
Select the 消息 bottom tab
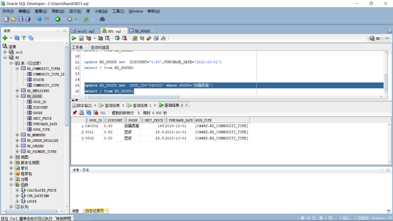(x=75, y=211)
